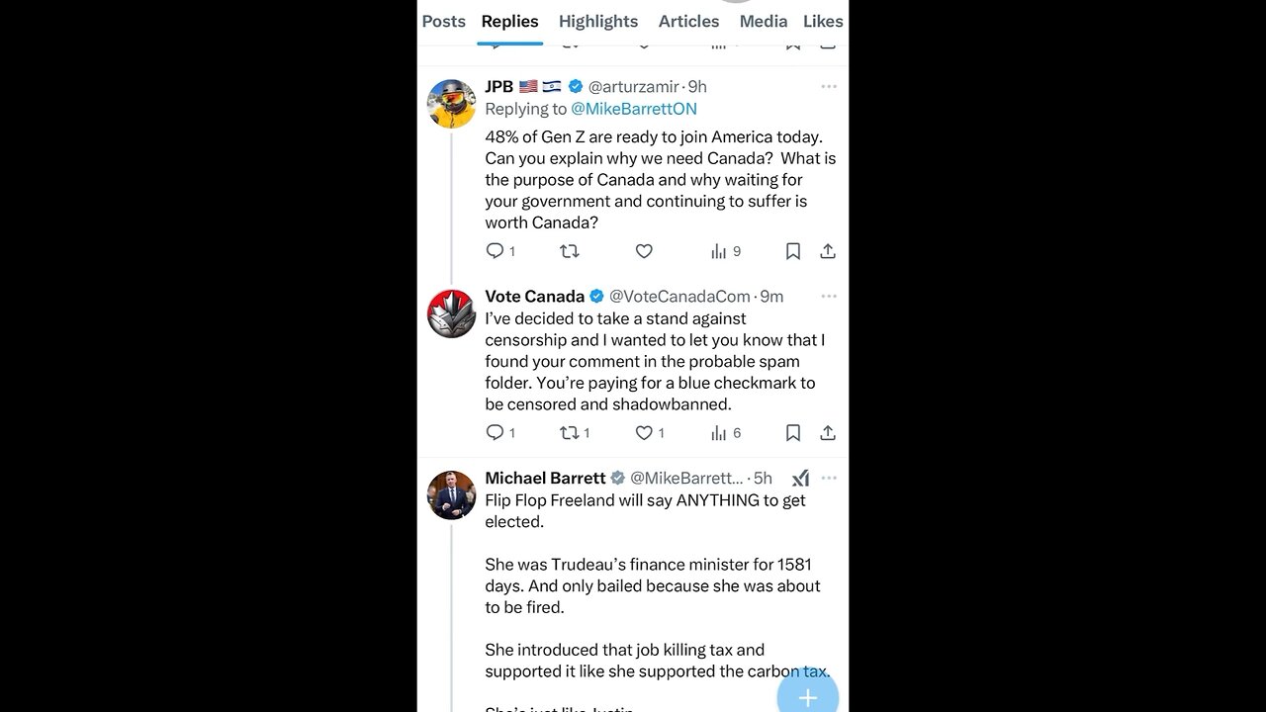Image resolution: width=1266 pixels, height=712 pixels.
Task: Repost Vote Canada's reply
Action: [570, 433]
